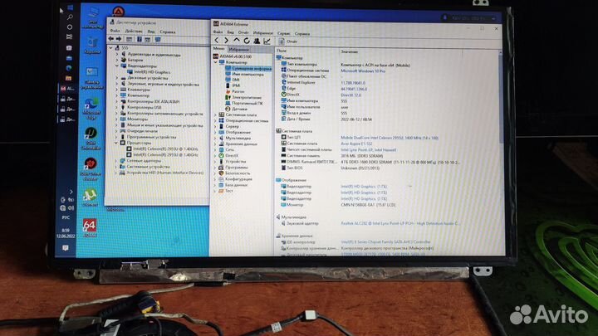Click the Значение column header
Image resolution: width=598 pixels, height=336 pixels.
(350, 51)
